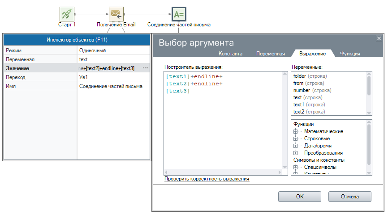
Task: Select the folder variable in the list
Action: tap(299, 76)
